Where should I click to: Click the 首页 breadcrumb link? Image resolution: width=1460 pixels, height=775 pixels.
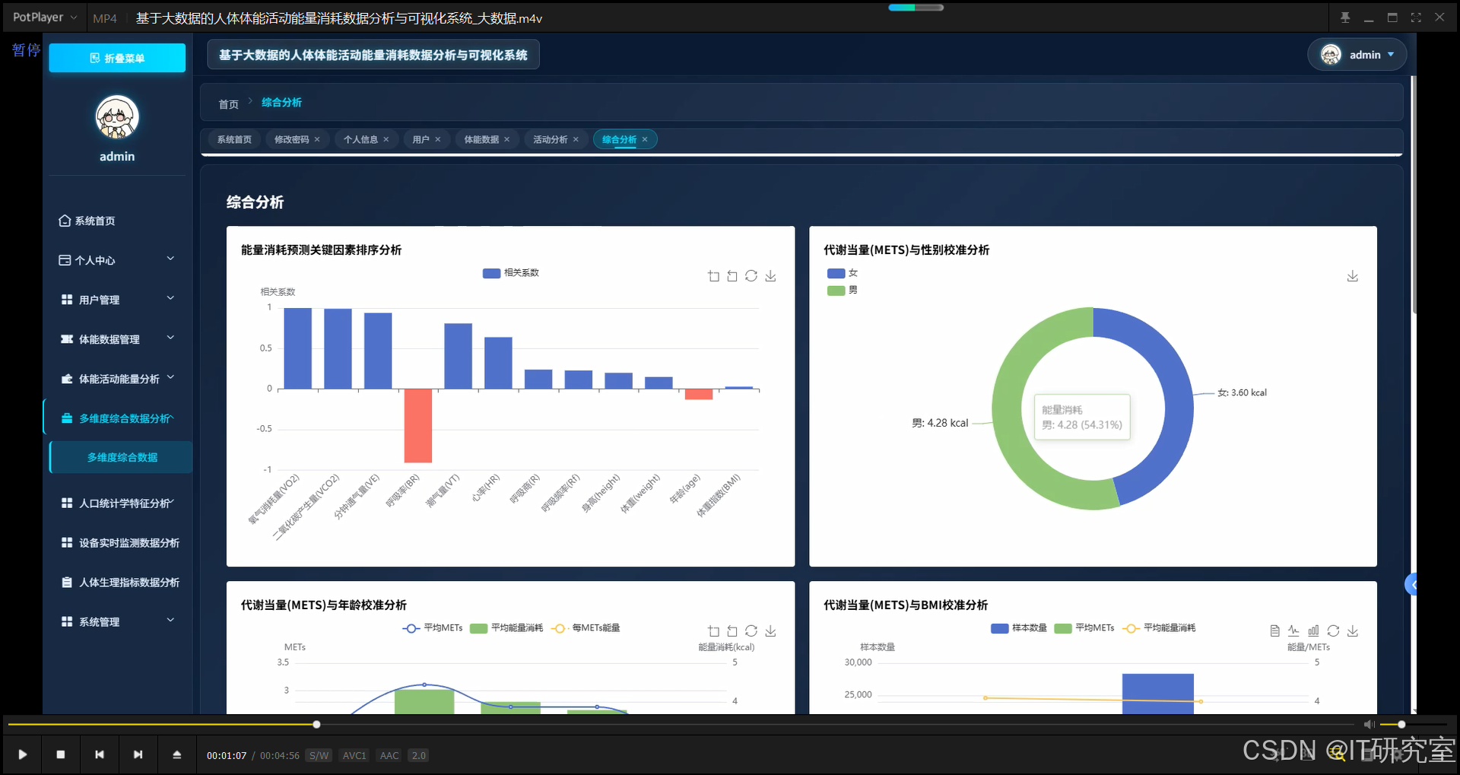(x=228, y=104)
